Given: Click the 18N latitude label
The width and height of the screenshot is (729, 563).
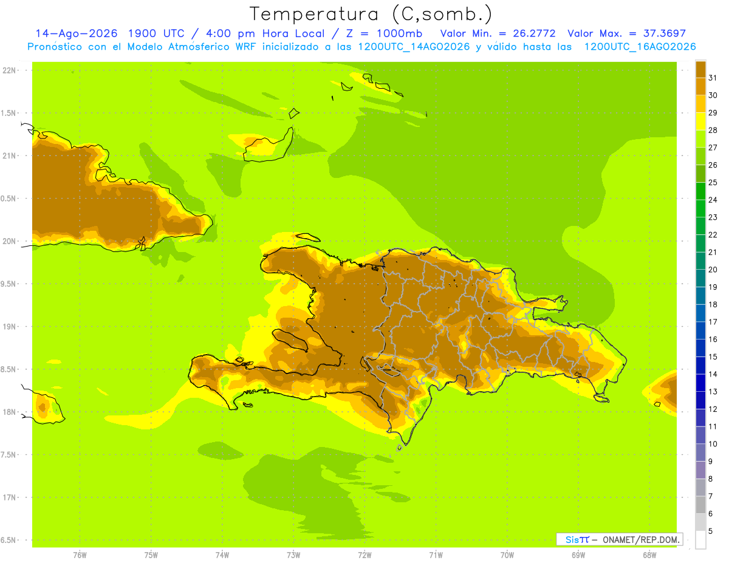Looking at the screenshot, I should pyautogui.click(x=9, y=412).
